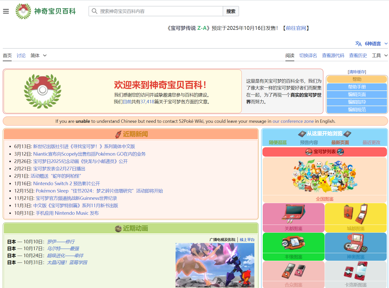
Task: Select the 丰缘图鉴 Pokédex icon
Action: (x=293, y=243)
